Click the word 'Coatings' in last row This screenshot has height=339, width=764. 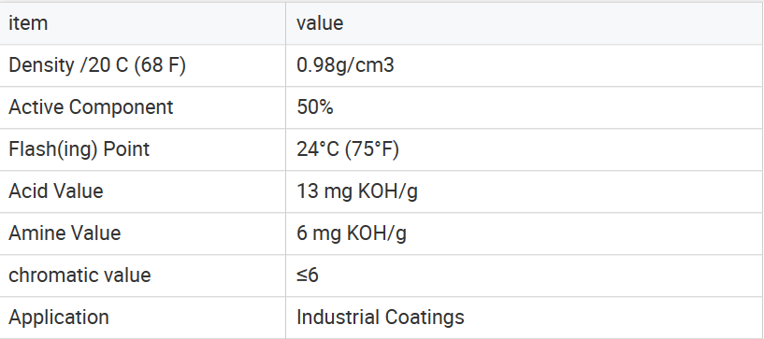pos(425,318)
